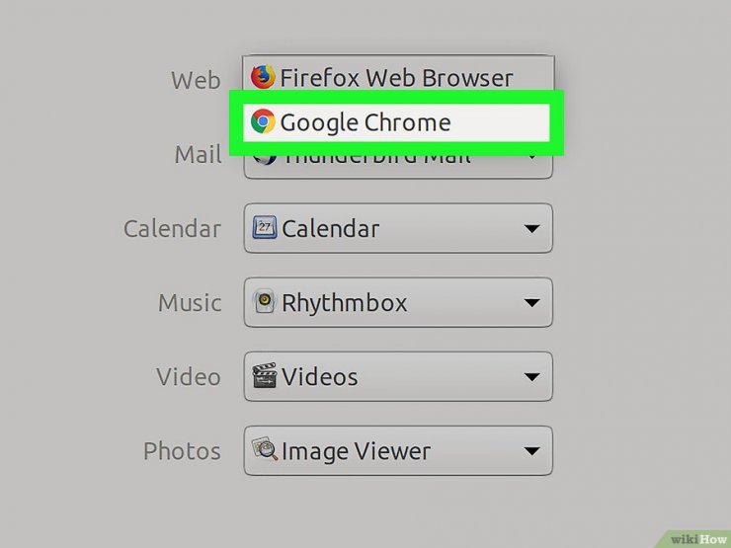The width and height of the screenshot is (731, 548).
Task: Click the Calendar app icon
Action: tap(265, 227)
